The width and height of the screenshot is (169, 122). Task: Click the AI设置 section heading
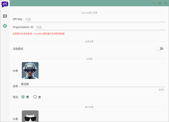[89, 59]
